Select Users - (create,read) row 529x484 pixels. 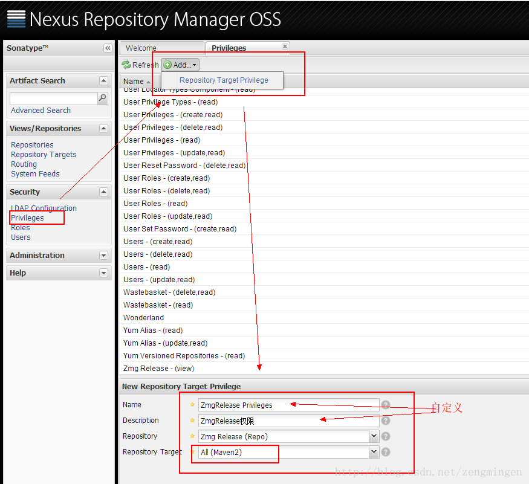tap(324, 242)
